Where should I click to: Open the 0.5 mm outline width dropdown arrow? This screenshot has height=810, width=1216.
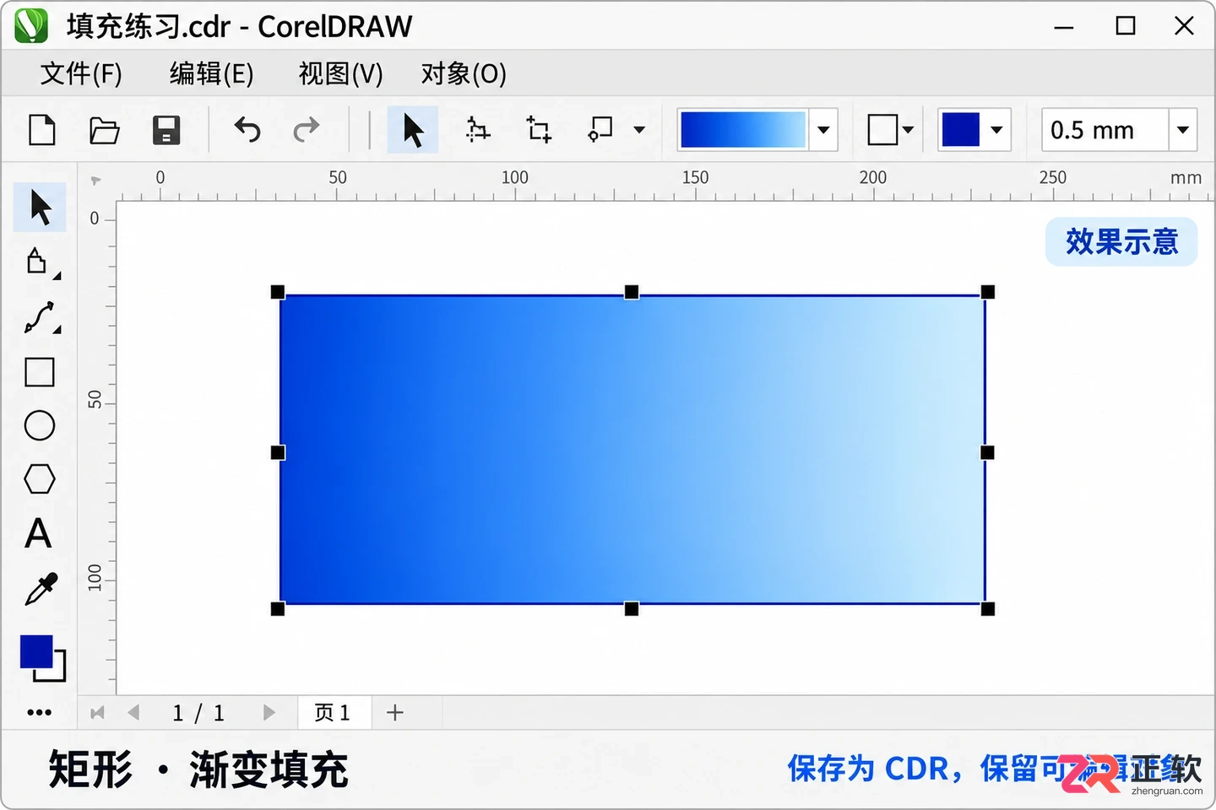coord(1183,130)
